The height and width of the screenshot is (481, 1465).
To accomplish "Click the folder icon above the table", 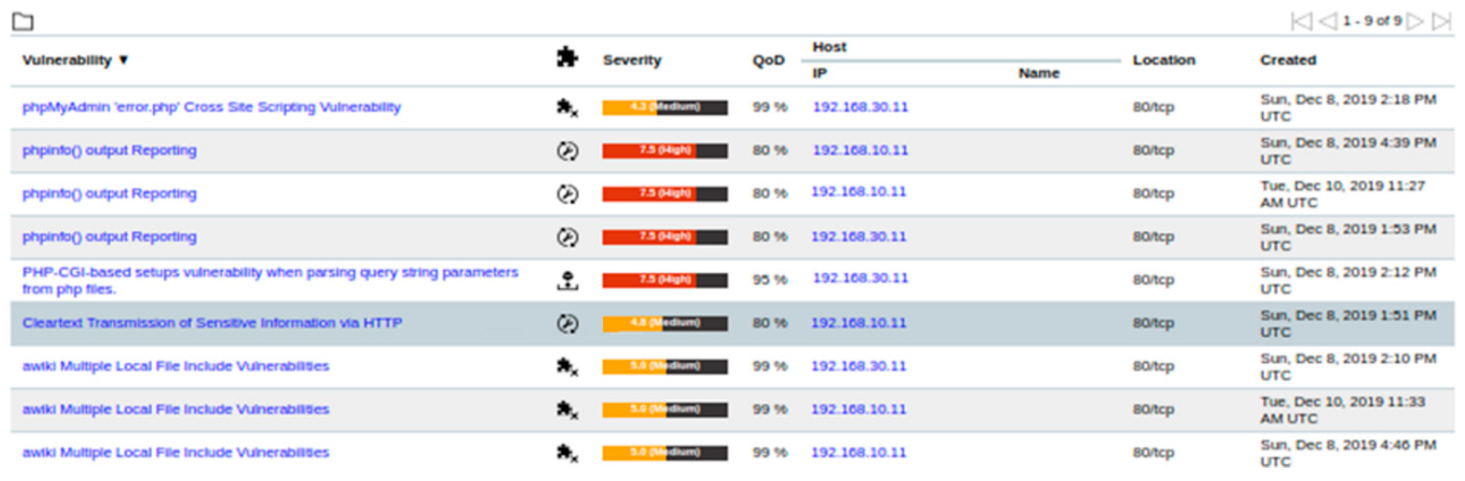I will [23, 22].
